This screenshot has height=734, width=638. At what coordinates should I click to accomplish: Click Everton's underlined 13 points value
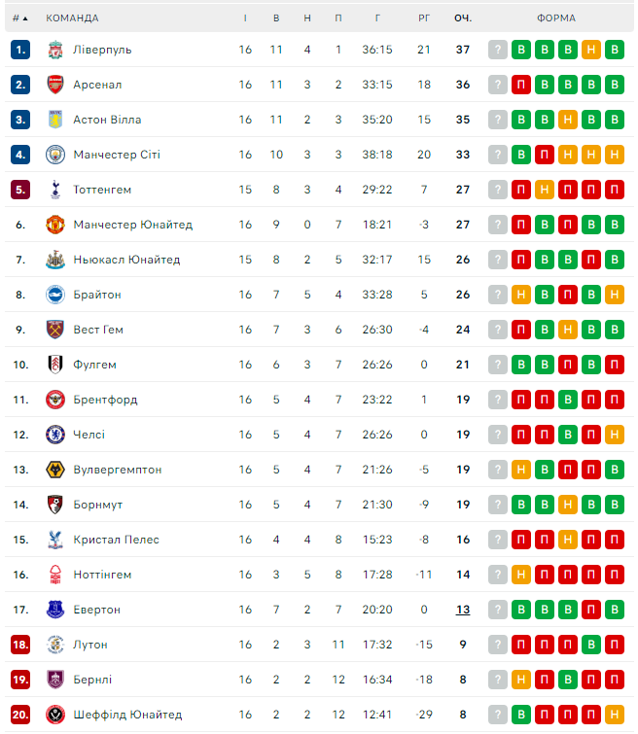pos(462,610)
